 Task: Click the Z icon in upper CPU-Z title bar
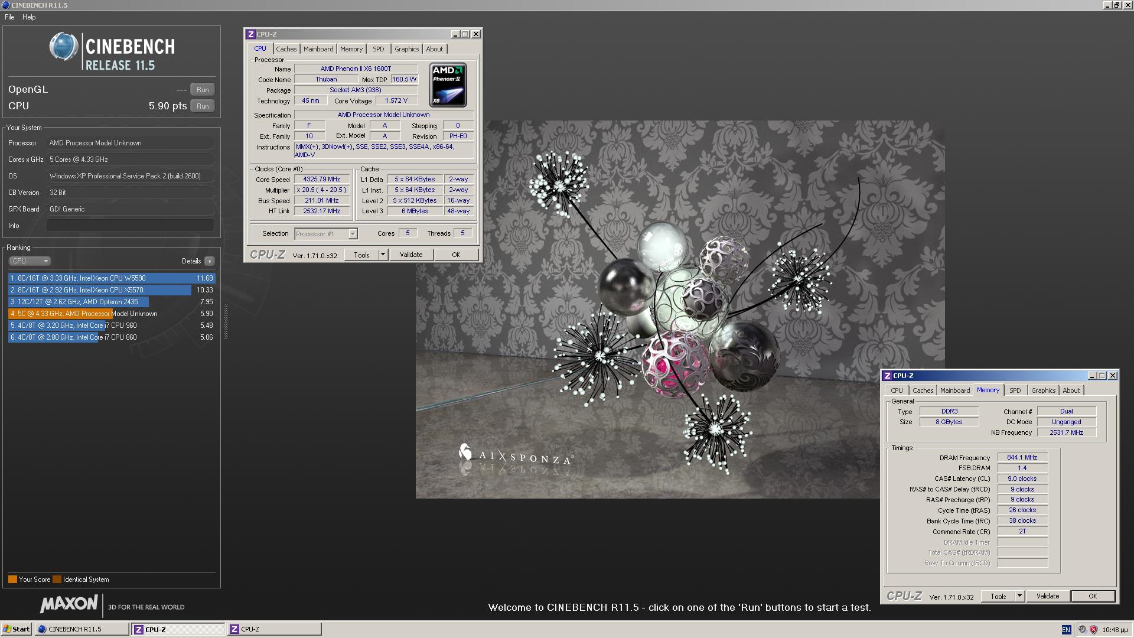(x=251, y=34)
